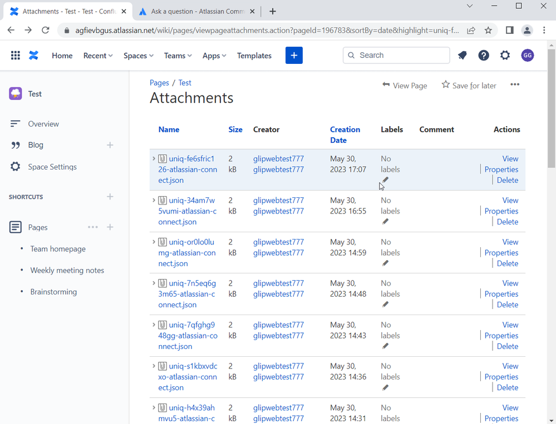
Task: Expand the uniq-7qfghg948gg attachment row
Action: click(x=154, y=325)
